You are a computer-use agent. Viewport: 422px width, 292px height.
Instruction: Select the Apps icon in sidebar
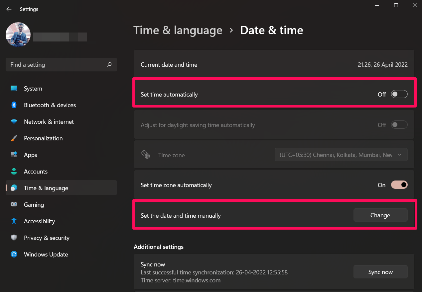click(x=14, y=155)
